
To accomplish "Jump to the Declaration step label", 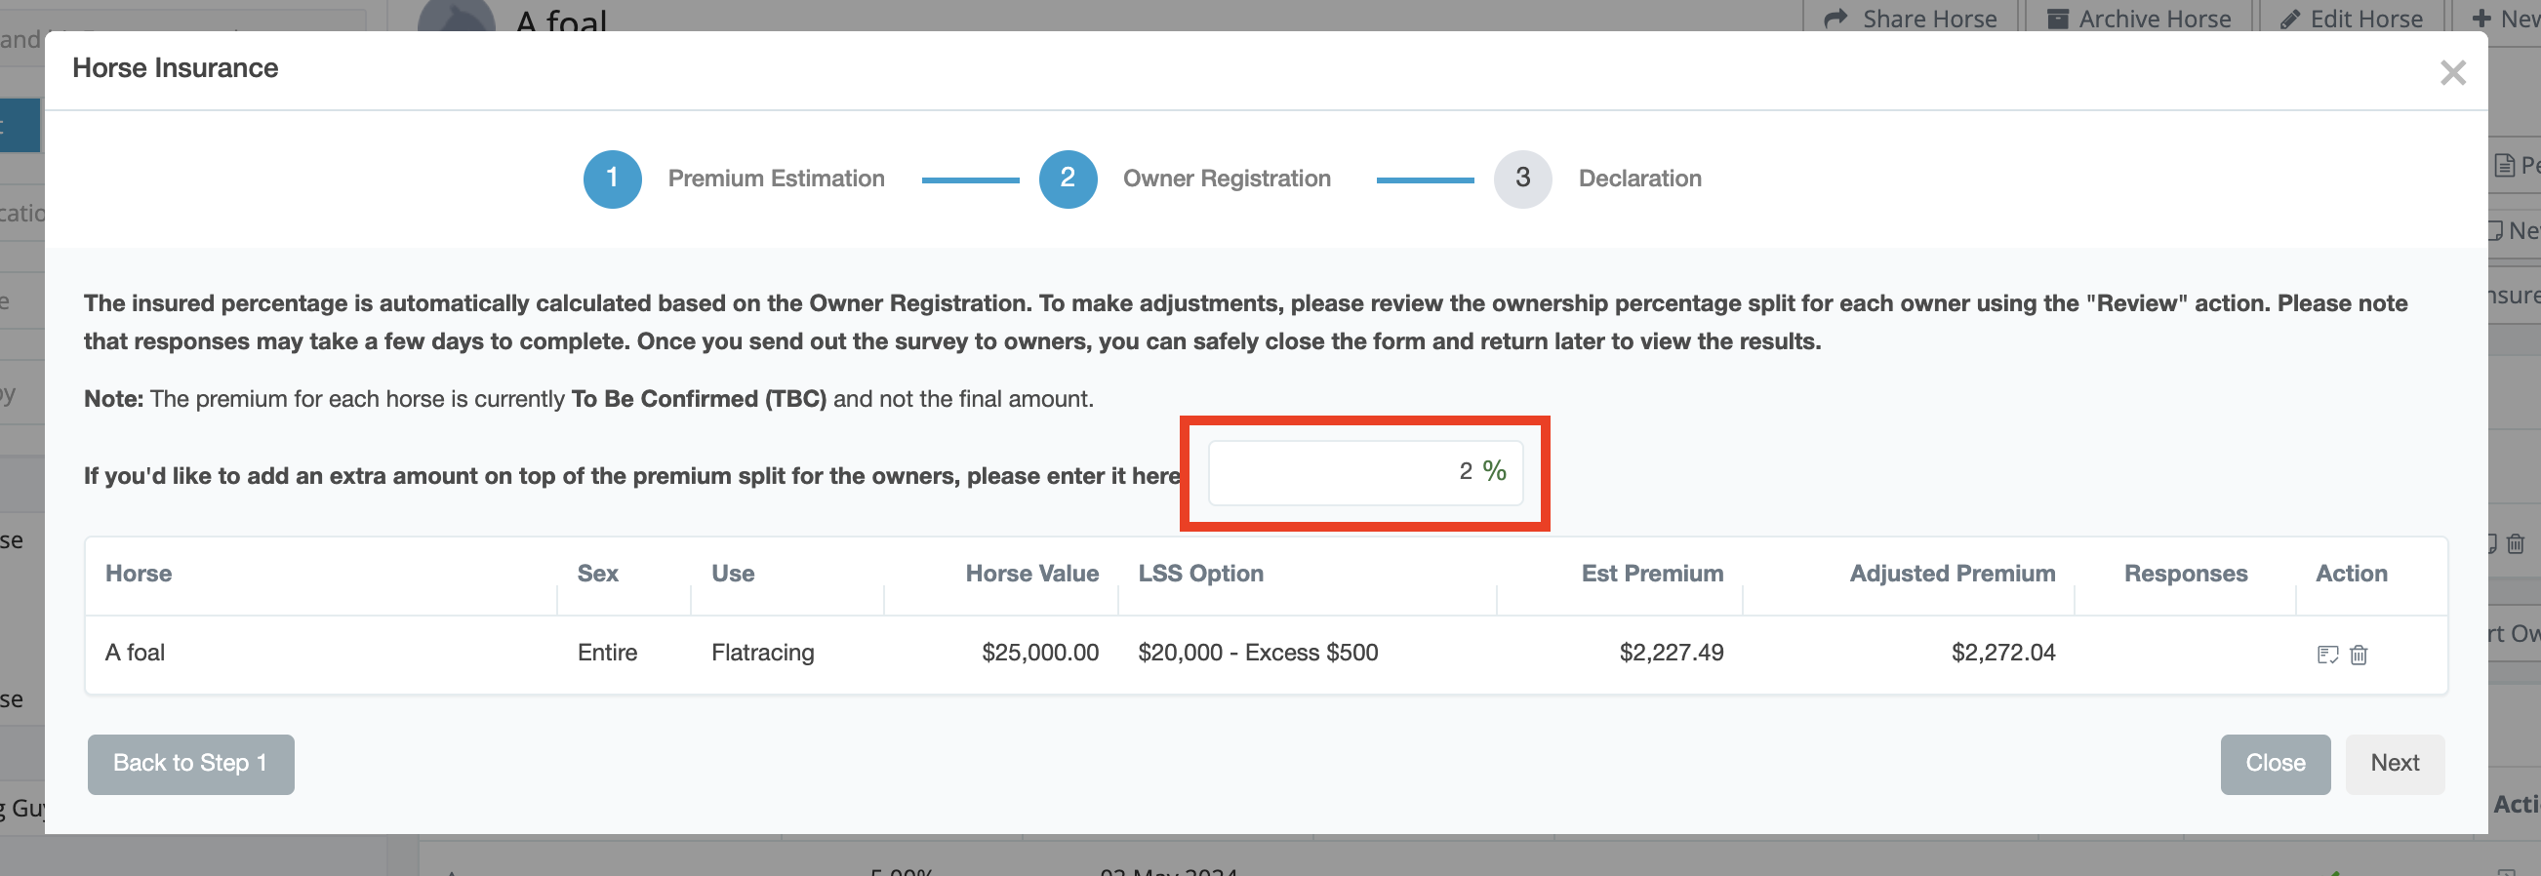I will pyautogui.click(x=1639, y=179).
